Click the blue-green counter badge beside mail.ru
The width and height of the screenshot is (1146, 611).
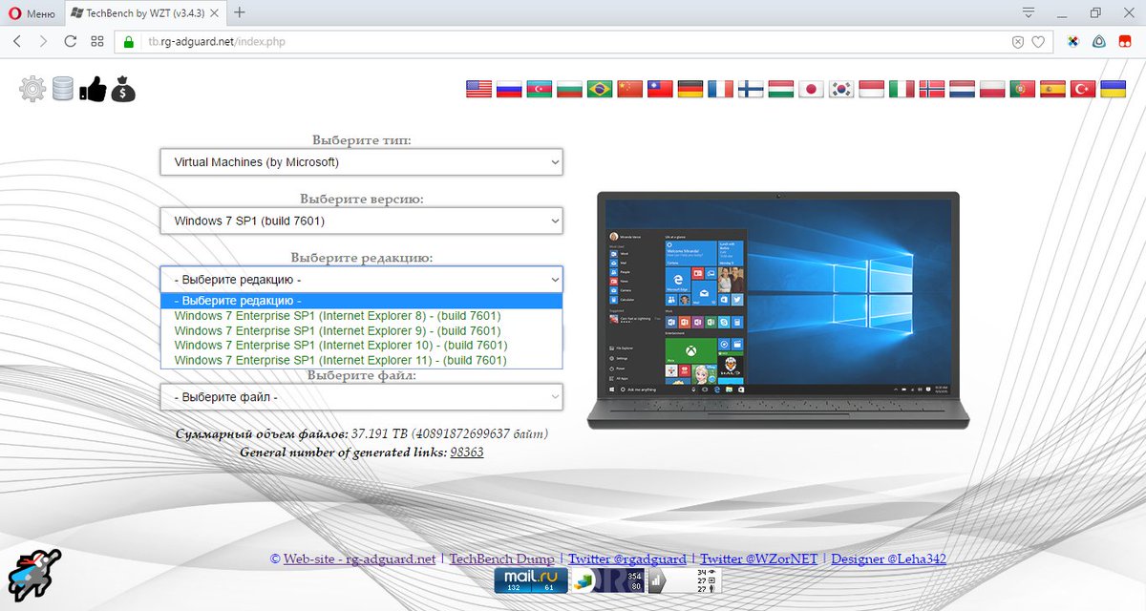coord(606,580)
